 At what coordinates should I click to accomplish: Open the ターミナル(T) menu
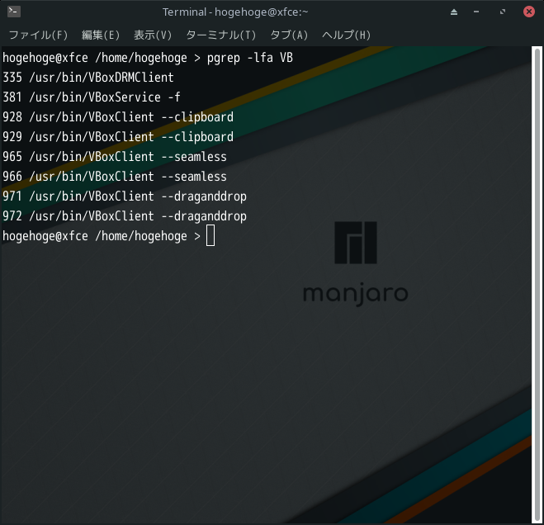click(x=221, y=35)
